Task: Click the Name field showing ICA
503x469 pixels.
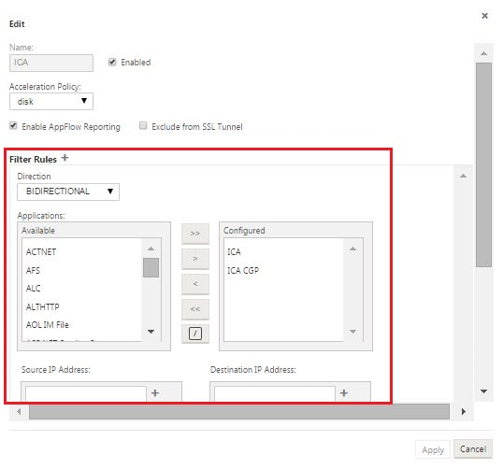Action: (51, 63)
